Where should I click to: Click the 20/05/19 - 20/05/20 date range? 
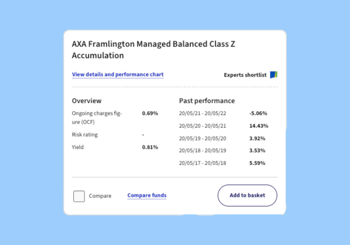pyautogui.click(x=203, y=138)
